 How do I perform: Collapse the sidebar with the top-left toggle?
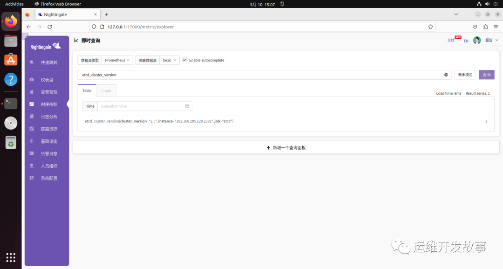click(x=25, y=36)
